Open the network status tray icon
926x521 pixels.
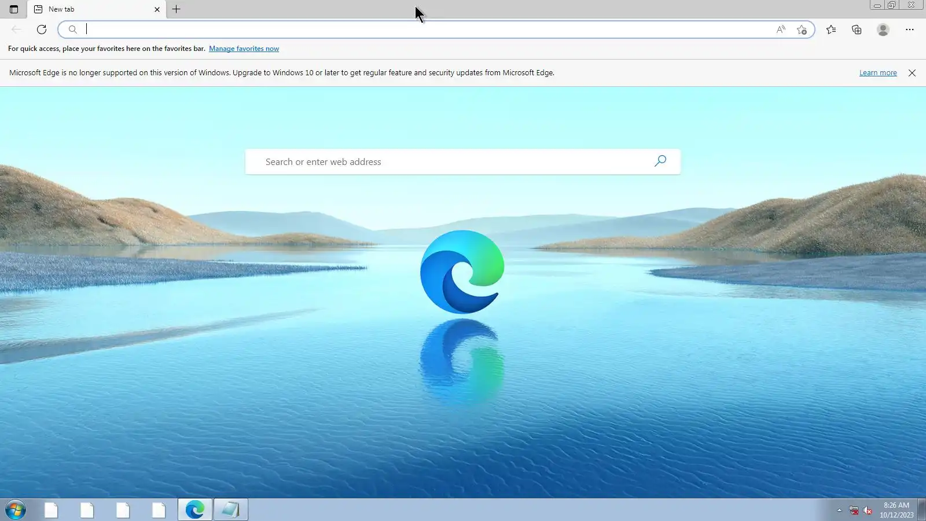854,510
